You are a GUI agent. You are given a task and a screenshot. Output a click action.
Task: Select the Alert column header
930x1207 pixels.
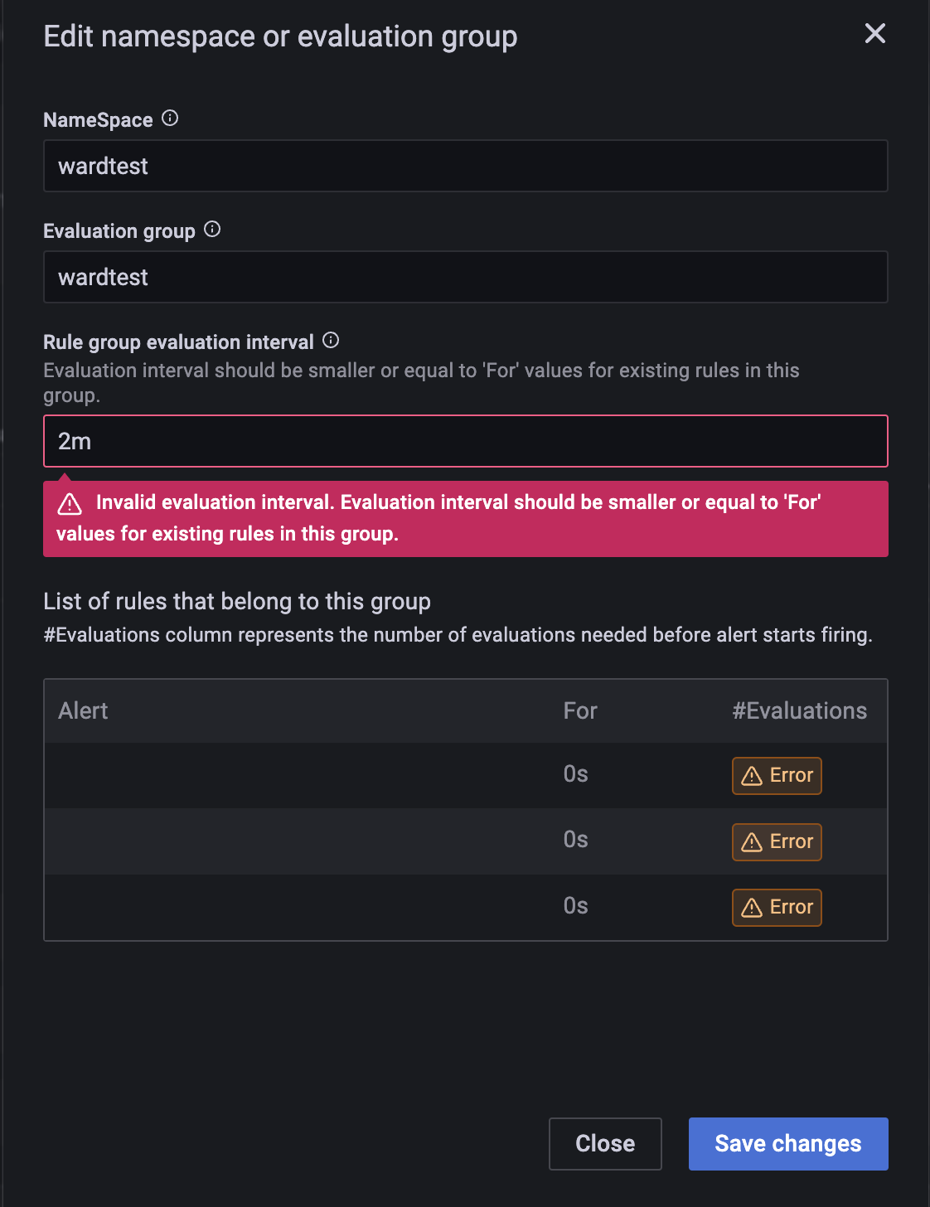(x=83, y=710)
